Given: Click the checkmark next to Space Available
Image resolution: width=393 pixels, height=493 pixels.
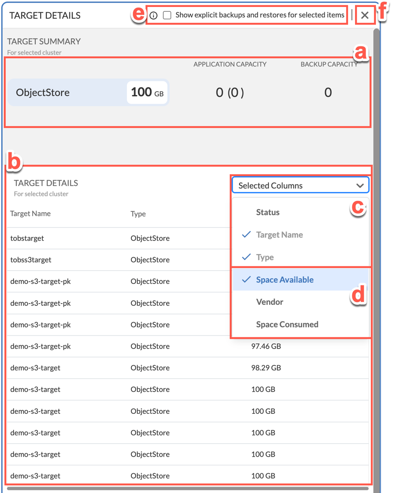Looking at the screenshot, I should pyautogui.click(x=246, y=280).
